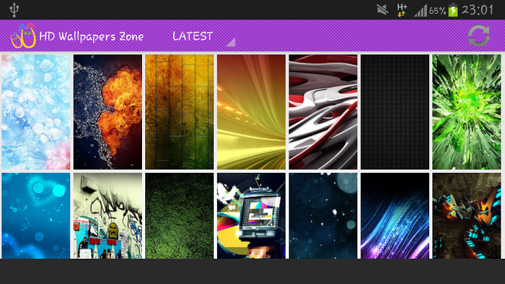Open the graffiti wall wallpaper thumbnail
This screenshot has height=284, width=505.
click(x=107, y=216)
